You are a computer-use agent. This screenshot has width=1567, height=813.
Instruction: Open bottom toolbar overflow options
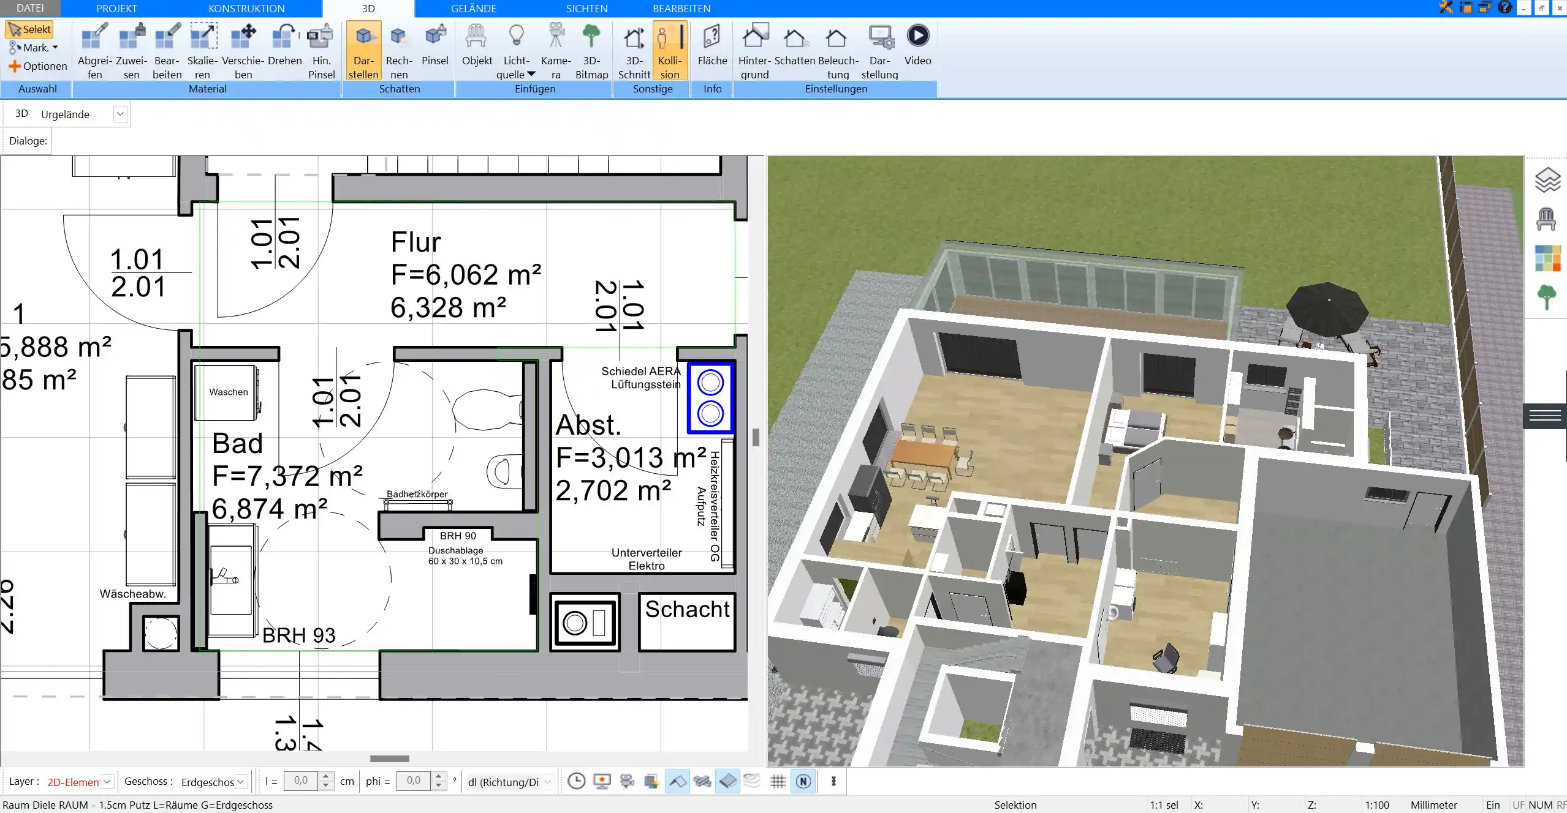click(x=833, y=781)
